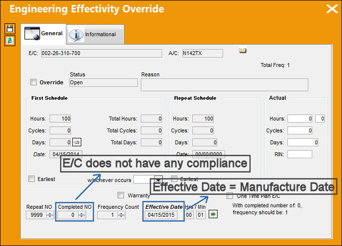Click the envelope mail icon
The image size is (342, 246).
pos(242,51)
